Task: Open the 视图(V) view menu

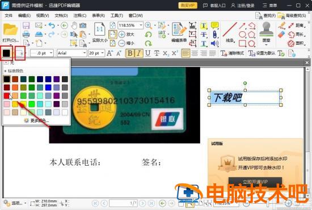Action: [43, 15]
